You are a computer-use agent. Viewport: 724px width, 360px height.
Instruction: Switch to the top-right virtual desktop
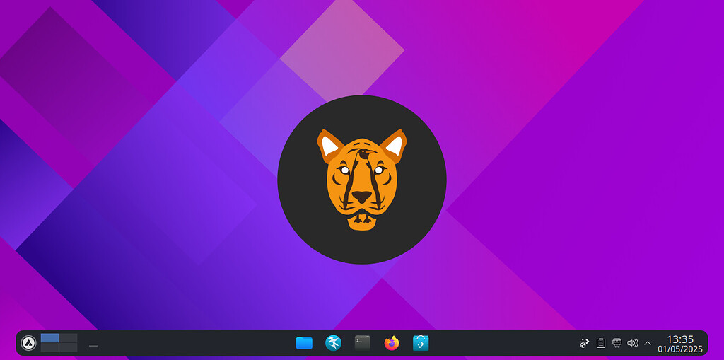coord(69,338)
